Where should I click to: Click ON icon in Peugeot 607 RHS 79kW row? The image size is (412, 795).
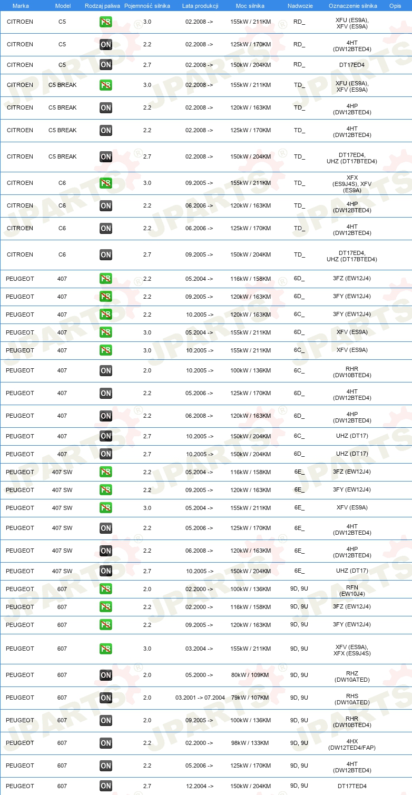(106, 698)
